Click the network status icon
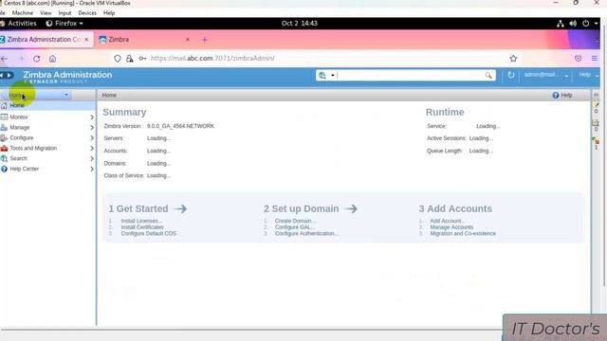 [561, 24]
